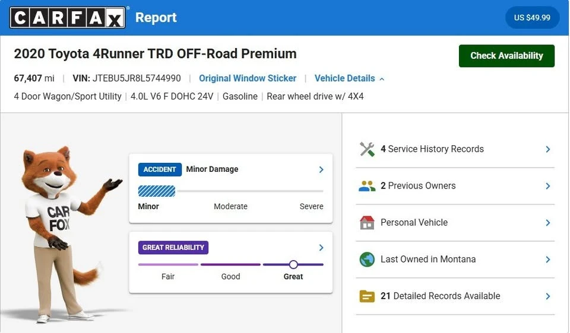
Task: Click the Report header text
Action: click(156, 18)
